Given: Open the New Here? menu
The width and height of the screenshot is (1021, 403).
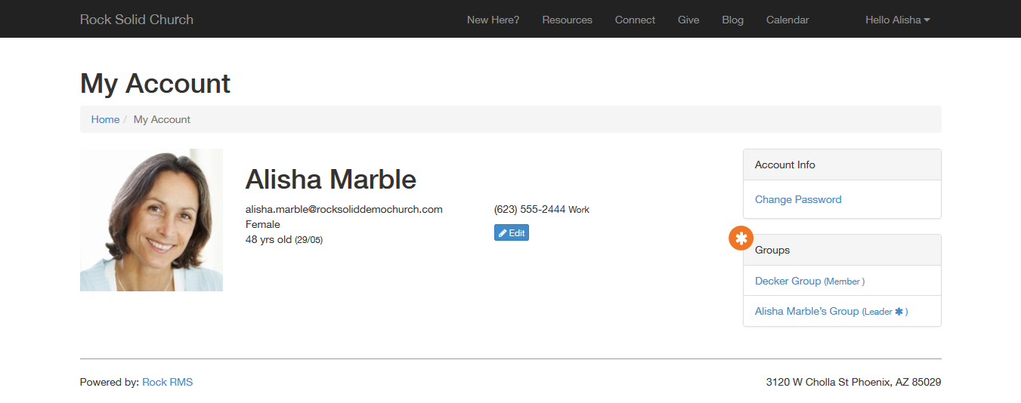Looking at the screenshot, I should (493, 20).
